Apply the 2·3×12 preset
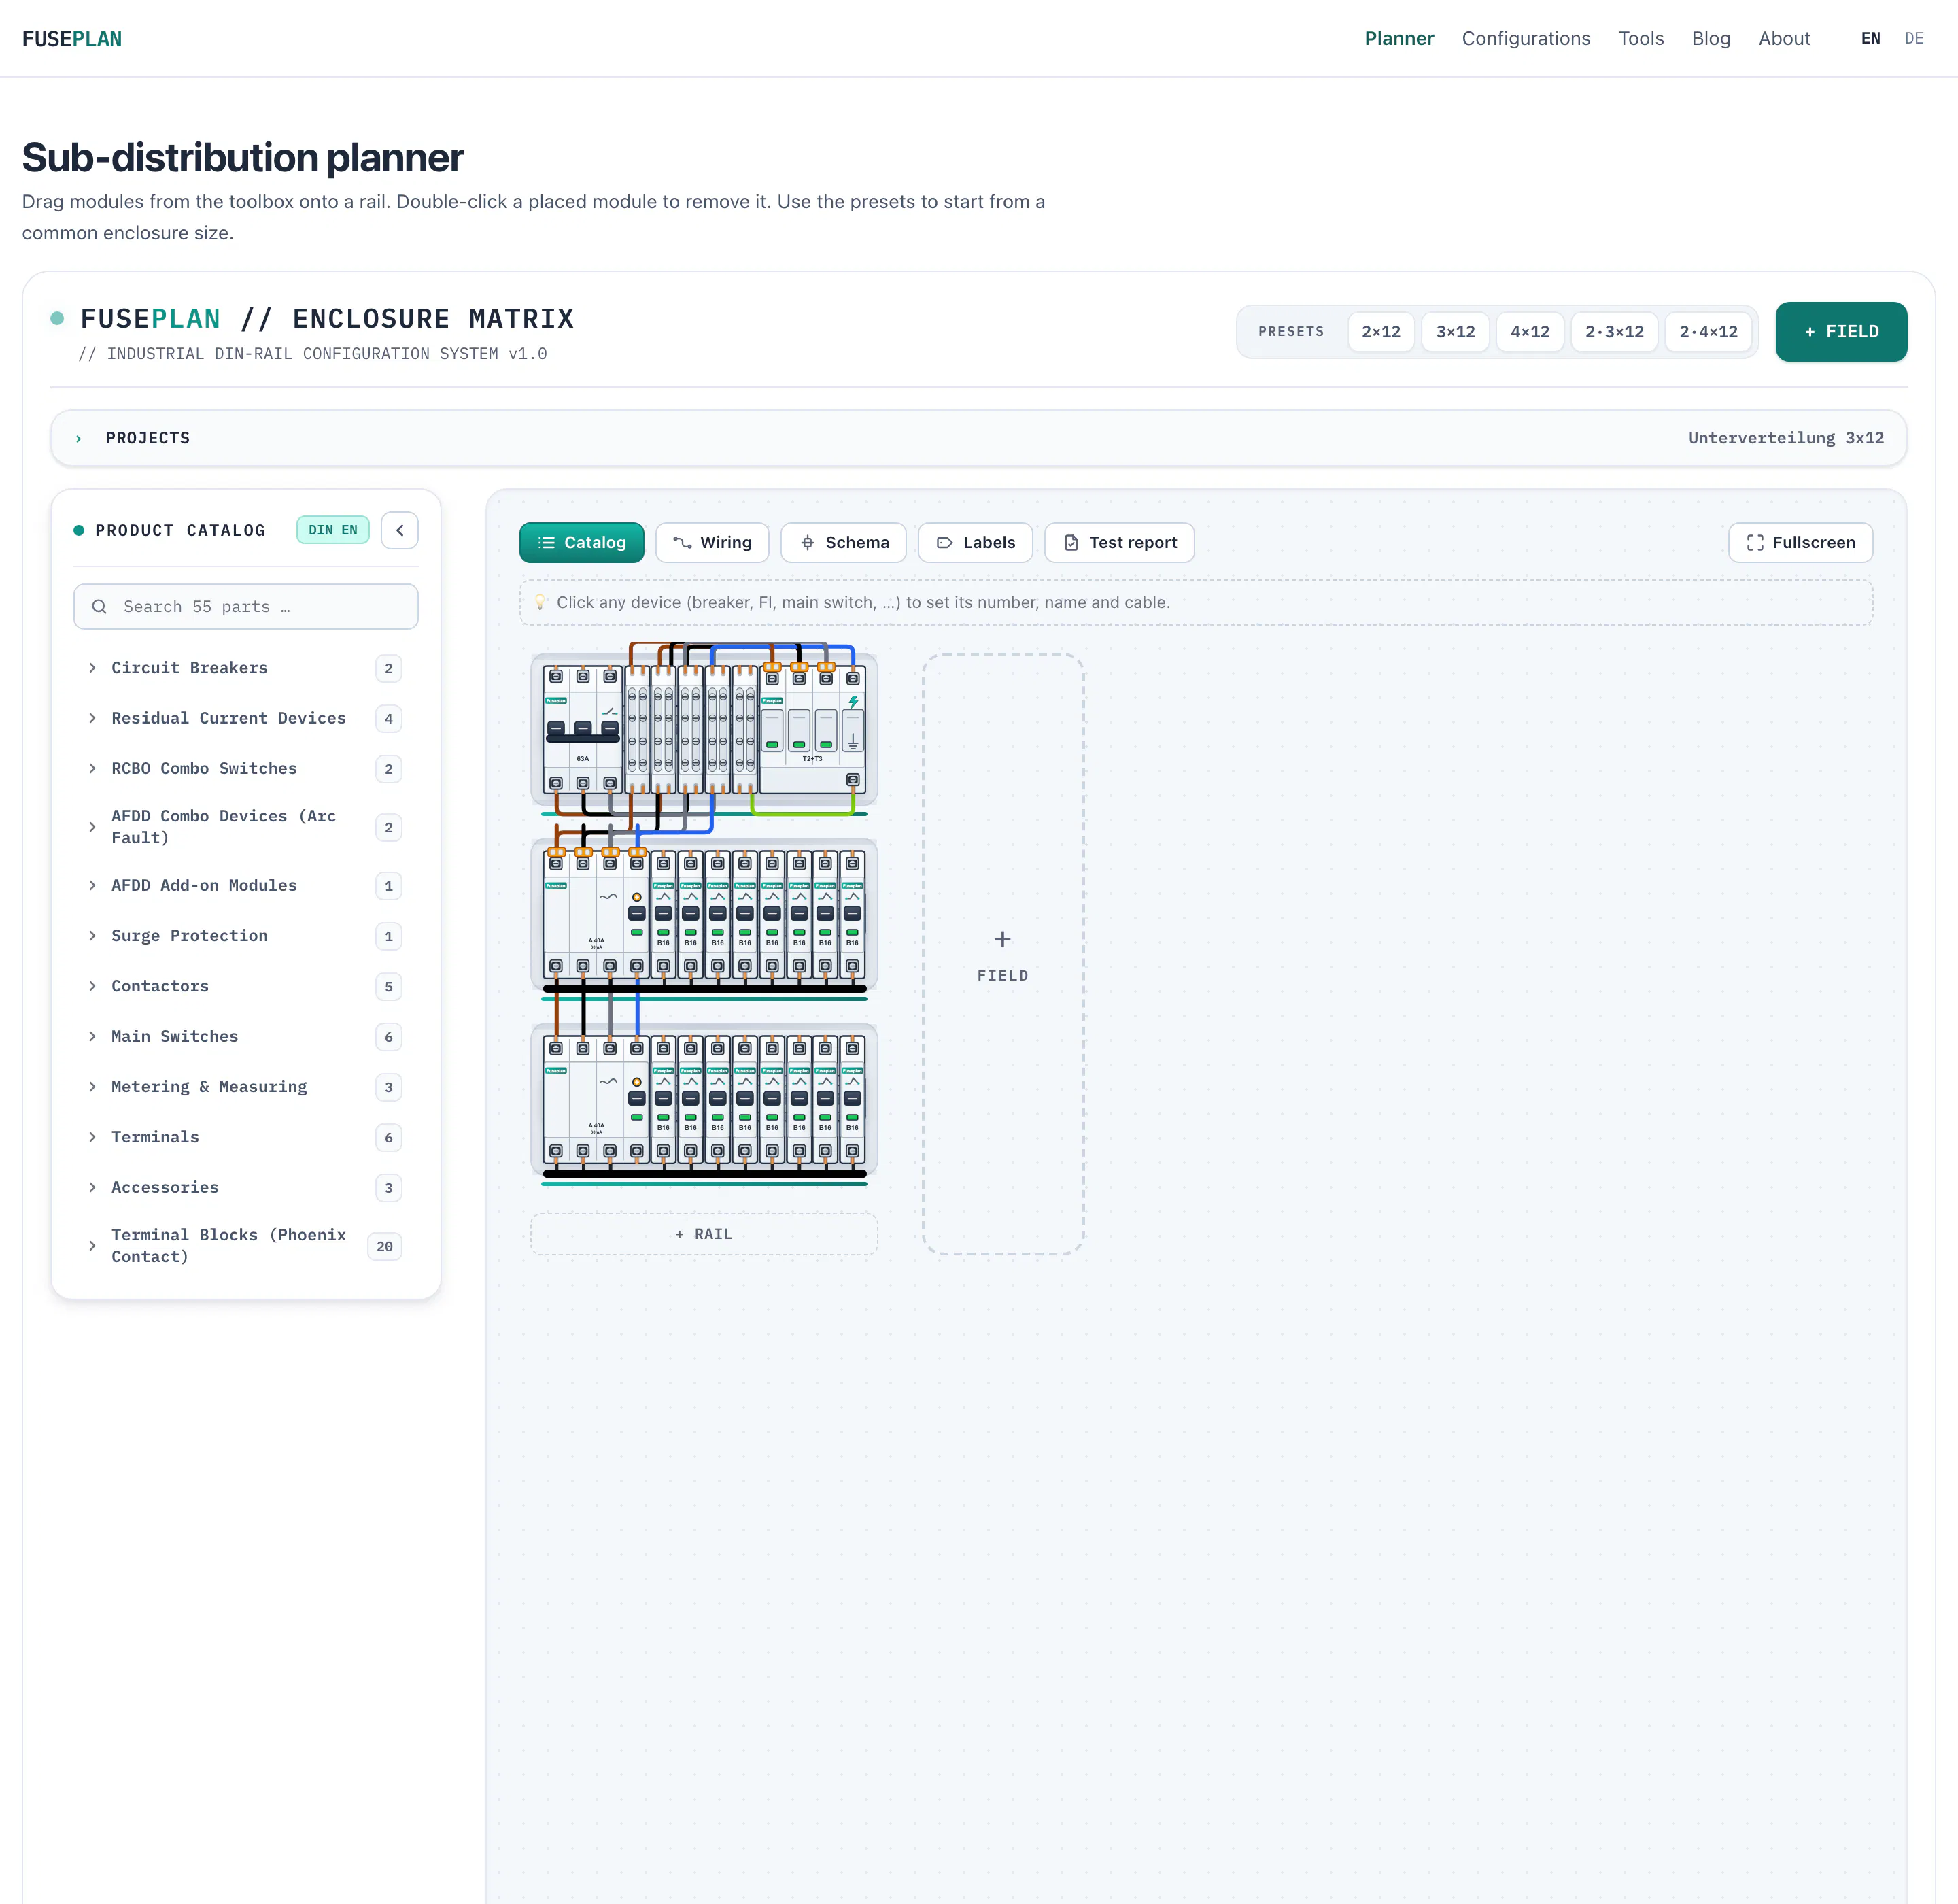The width and height of the screenshot is (1958, 1904). coord(1614,331)
